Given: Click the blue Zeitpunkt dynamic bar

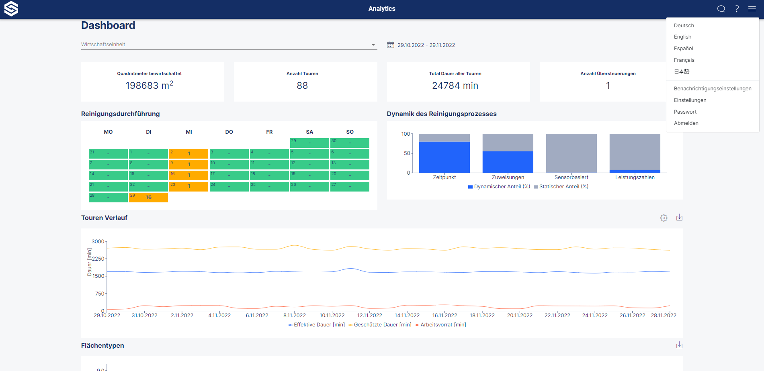Looking at the screenshot, I should click(444, 157).
